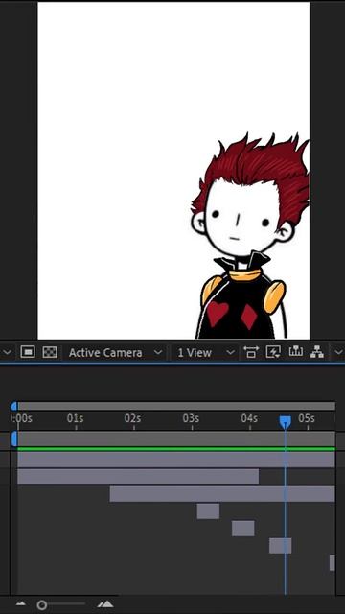Open the chevron dropdown right of Comp Flowchart
Image resolution: width=345 pixels, height=614 pixels.
click(338, 352)
